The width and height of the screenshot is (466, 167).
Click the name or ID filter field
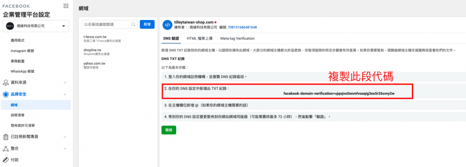coord(110,25)
